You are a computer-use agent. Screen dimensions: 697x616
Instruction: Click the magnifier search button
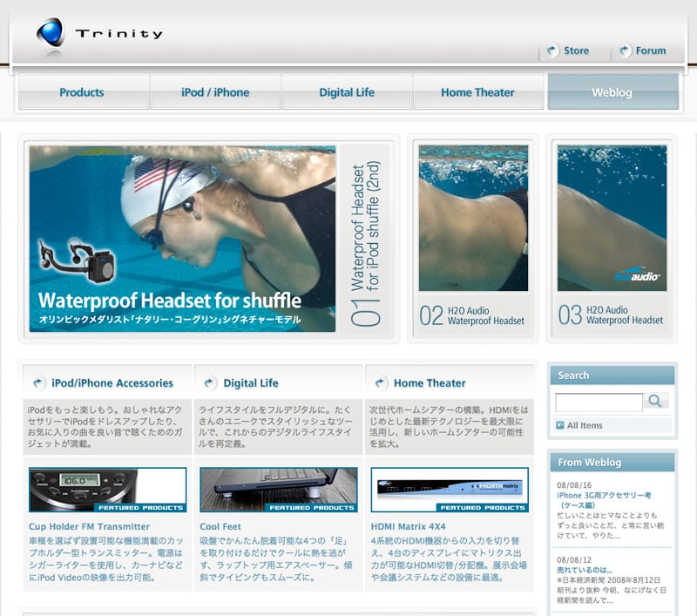(656, 401)
